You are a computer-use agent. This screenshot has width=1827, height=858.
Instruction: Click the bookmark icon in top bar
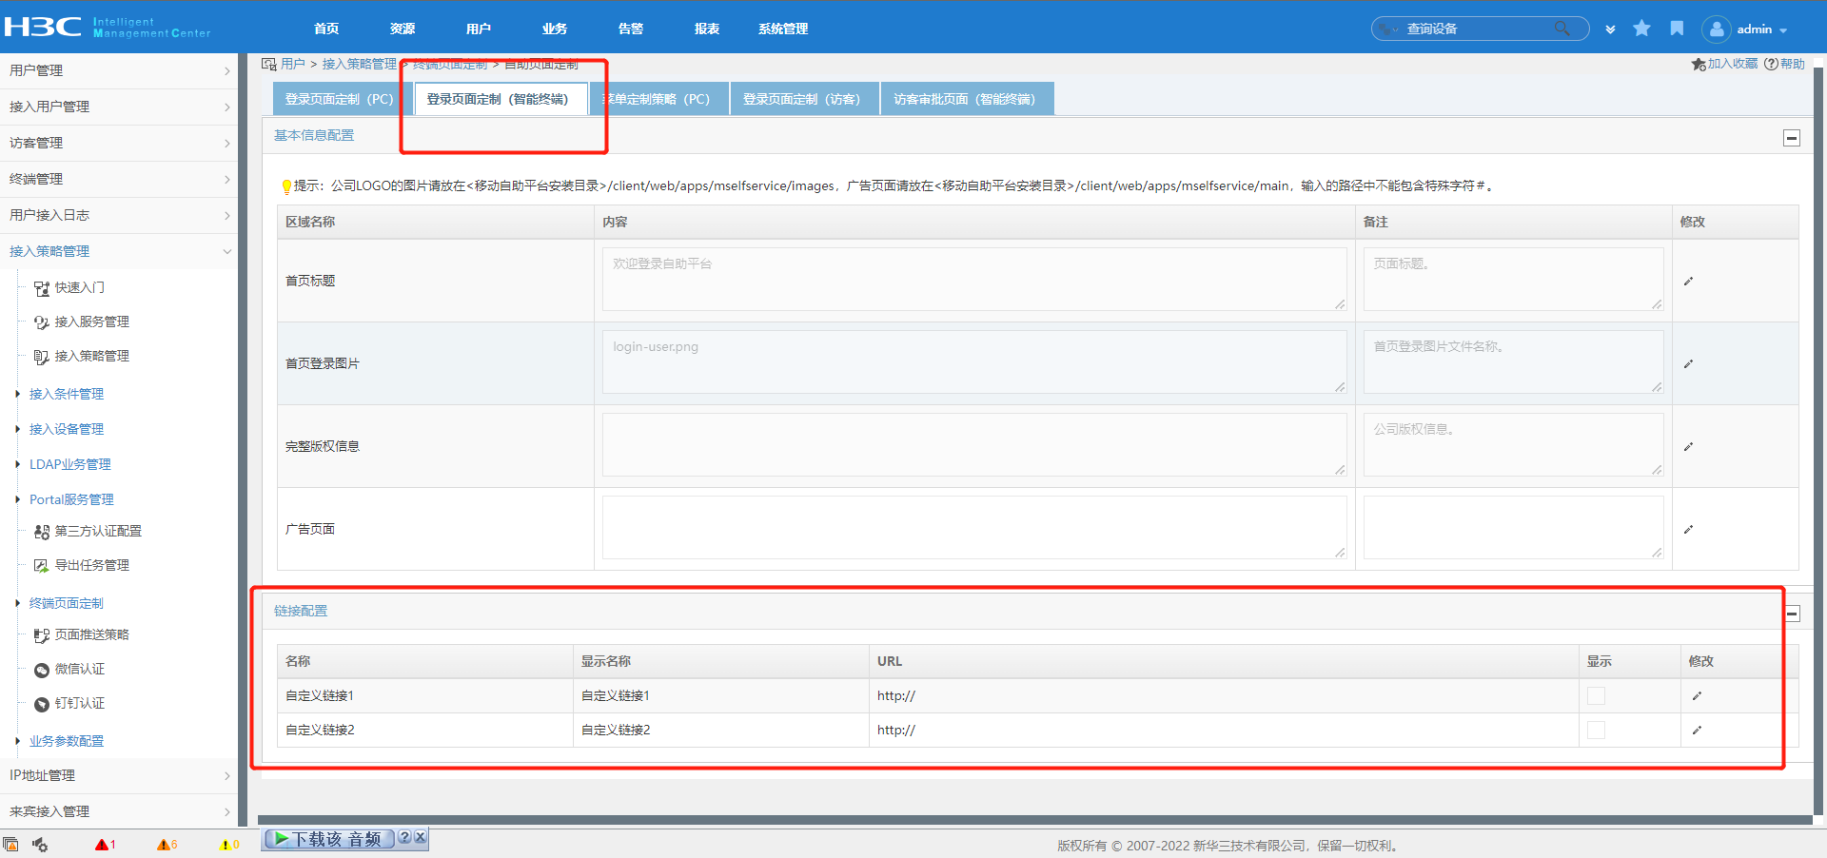[x=1677, y=29]
